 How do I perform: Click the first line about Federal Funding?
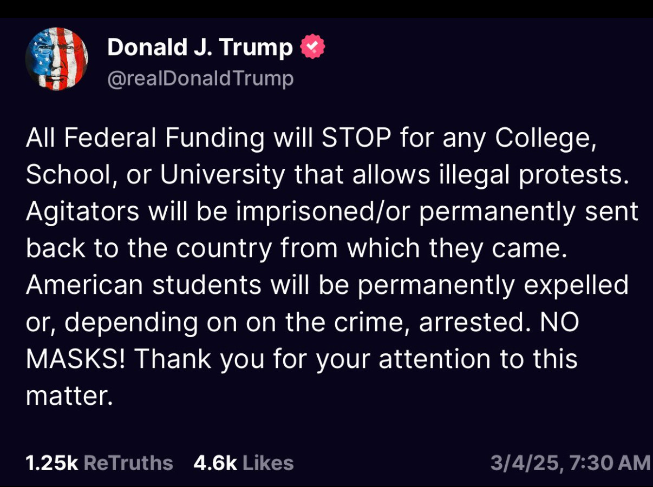pyautogui.click(x=311, y=137)
